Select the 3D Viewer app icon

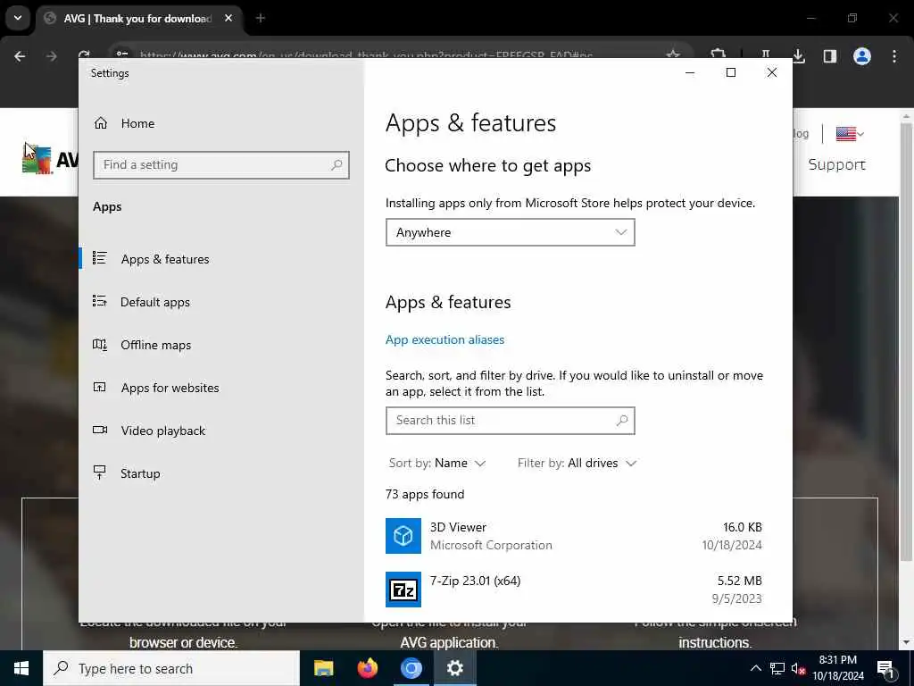(x=403, y=536)
